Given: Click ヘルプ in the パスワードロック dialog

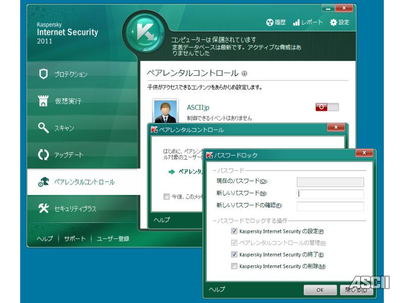Looking at the screenshot, I should pos(217,289).
